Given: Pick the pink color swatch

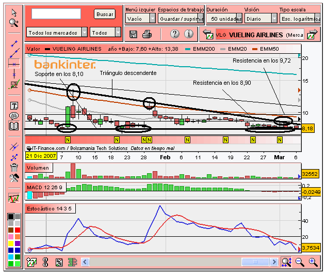Looking at the screenshot, I should (11, 237).
